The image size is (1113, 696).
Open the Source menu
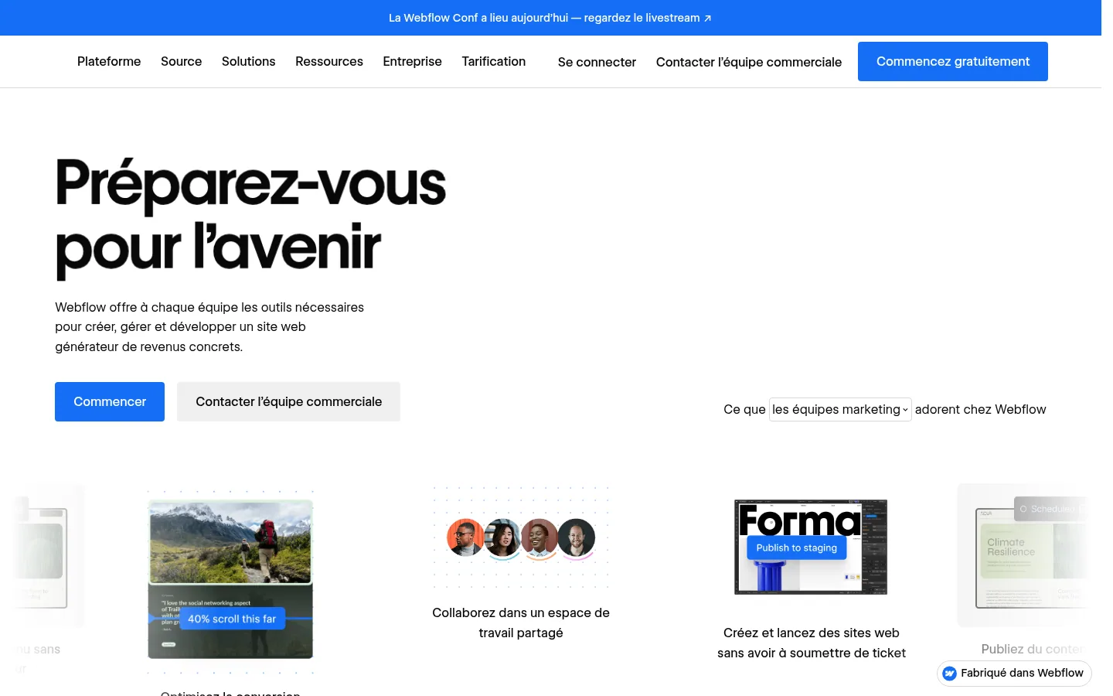tap(181, 61)
